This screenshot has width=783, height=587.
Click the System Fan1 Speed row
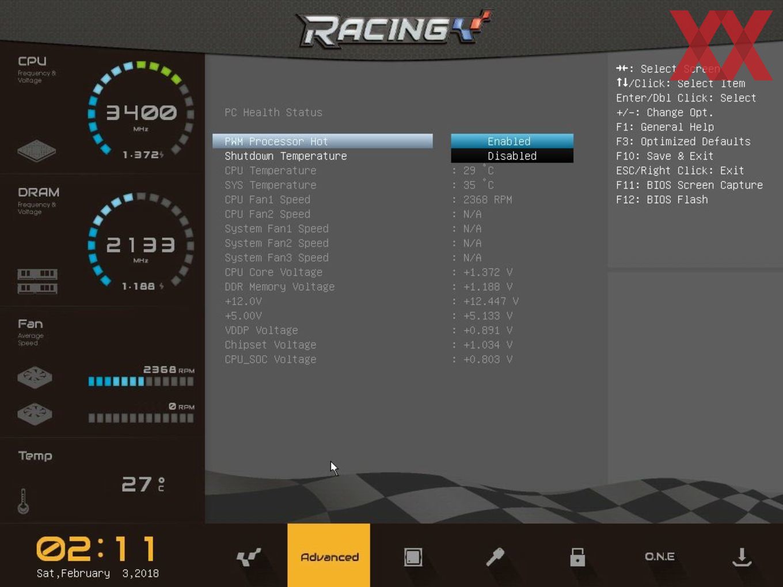(368, 228)
